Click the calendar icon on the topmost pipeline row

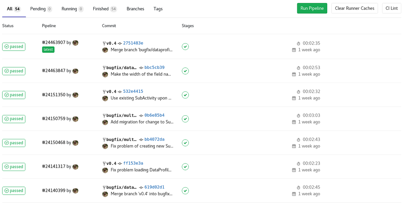(294, 50)
